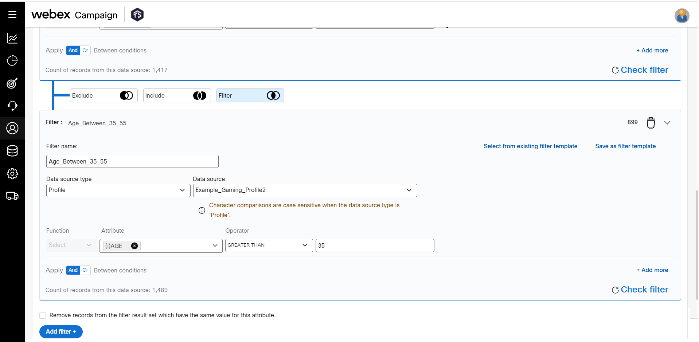Switch Apply condition to Or

85,270
